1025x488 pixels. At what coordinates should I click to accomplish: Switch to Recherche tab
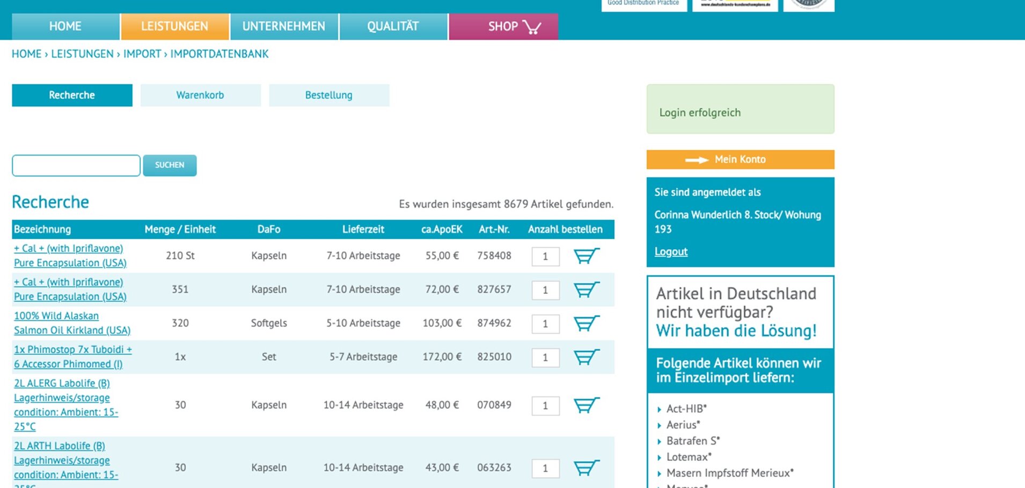[72, 95]
